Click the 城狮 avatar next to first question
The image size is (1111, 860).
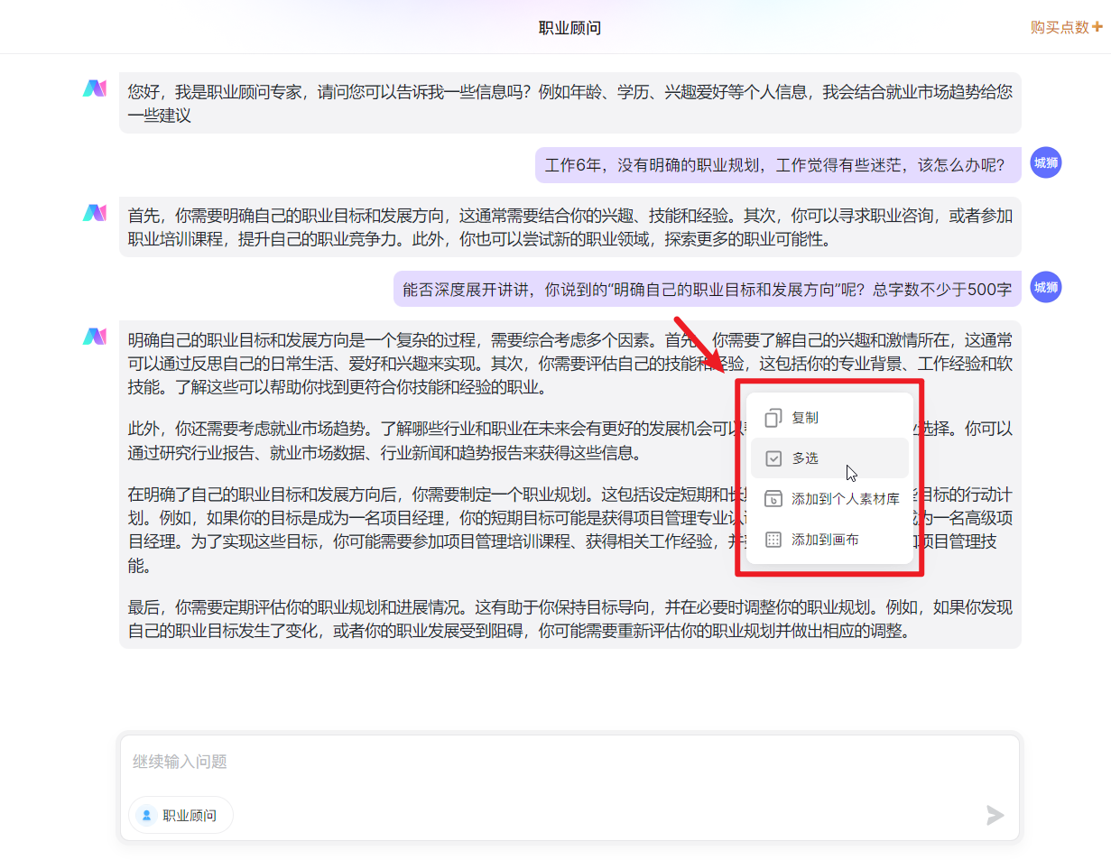pyautogui.click(x=1046, y=162)
